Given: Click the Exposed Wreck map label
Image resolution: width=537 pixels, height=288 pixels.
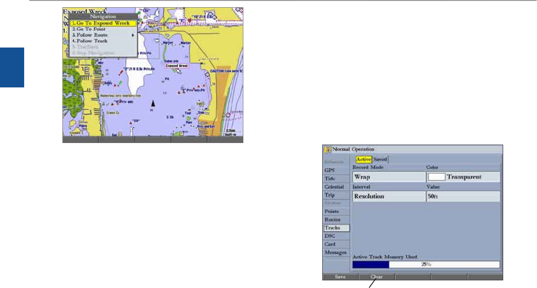Looking at the screenshot, I should click(177, 65).
